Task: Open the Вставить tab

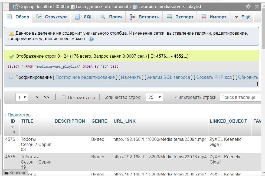Action: [x=144, y=17]
